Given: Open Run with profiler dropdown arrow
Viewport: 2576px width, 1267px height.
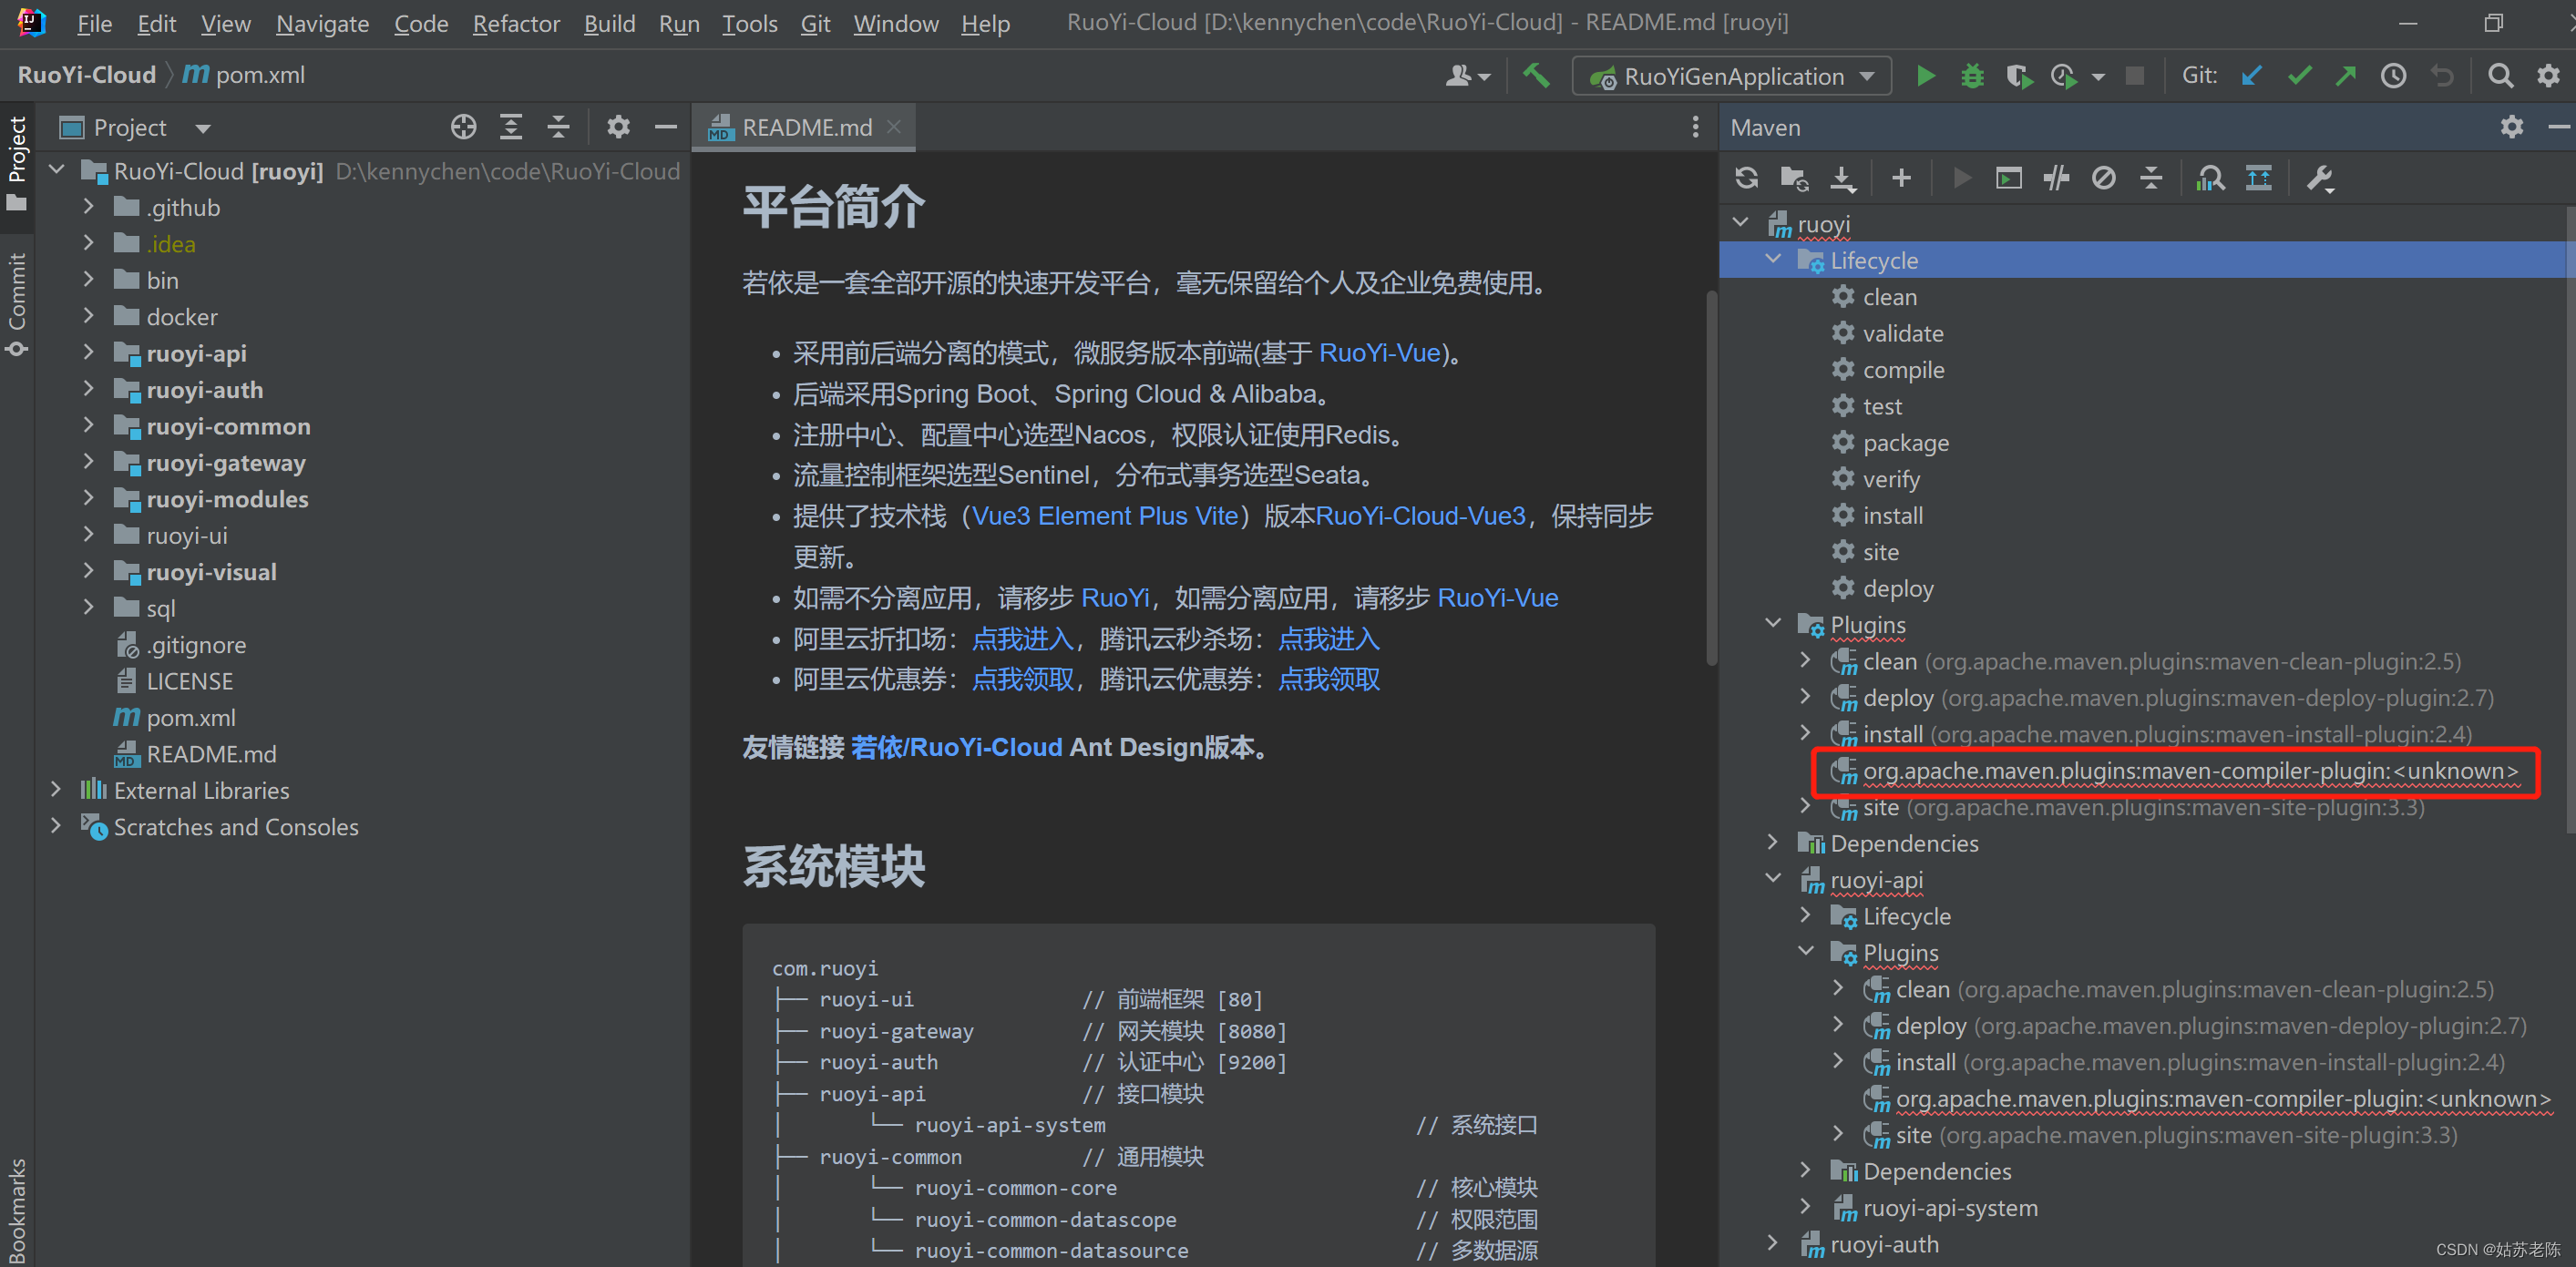Looking at the screenshot, I should coord(2098,77).
